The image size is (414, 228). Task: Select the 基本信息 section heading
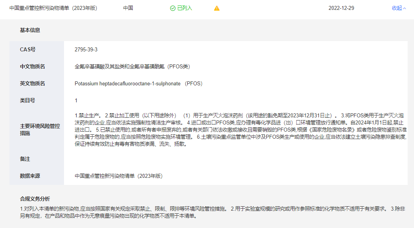click(x=30, y=30)
